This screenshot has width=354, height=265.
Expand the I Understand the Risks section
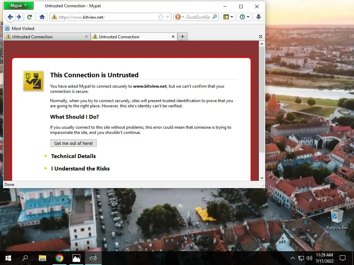click(80, 168)
